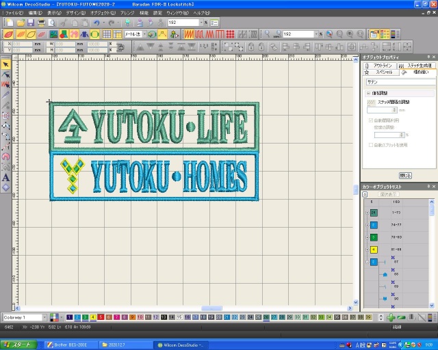
Task: Click the stitch spacing mm spinner
Action: pos(394,110)
